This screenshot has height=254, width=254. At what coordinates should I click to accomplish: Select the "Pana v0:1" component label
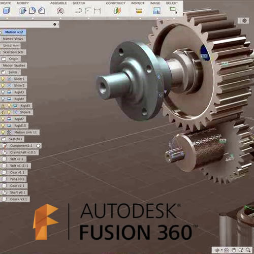pyautogui.click(x=17, y=179)
